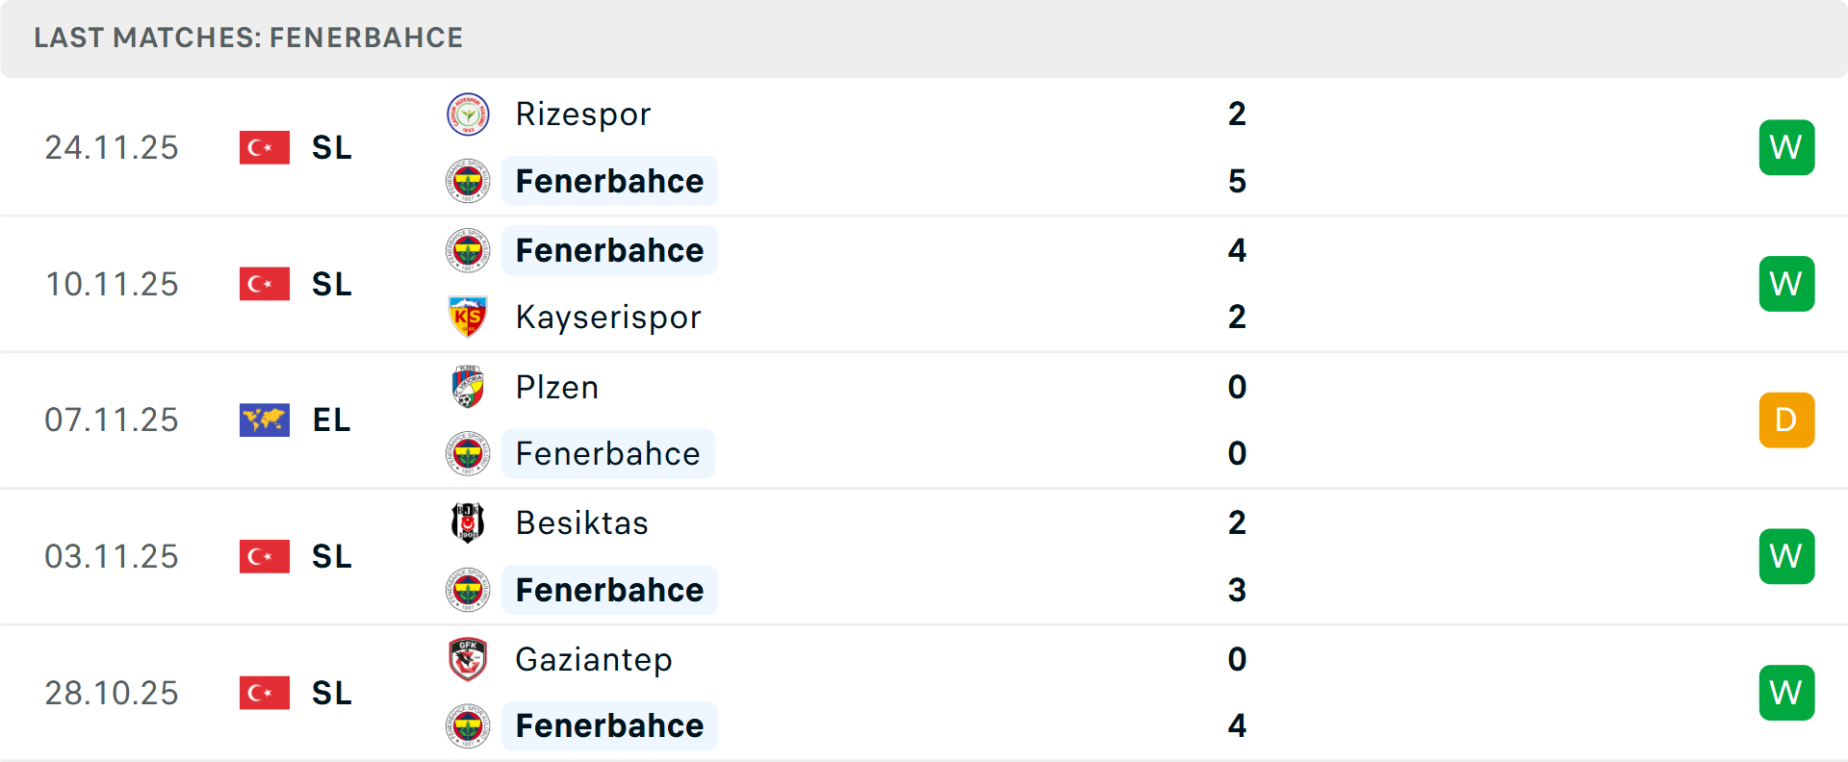Open the Besiktas team page link

pyautogui.click(x=581, y=522)
